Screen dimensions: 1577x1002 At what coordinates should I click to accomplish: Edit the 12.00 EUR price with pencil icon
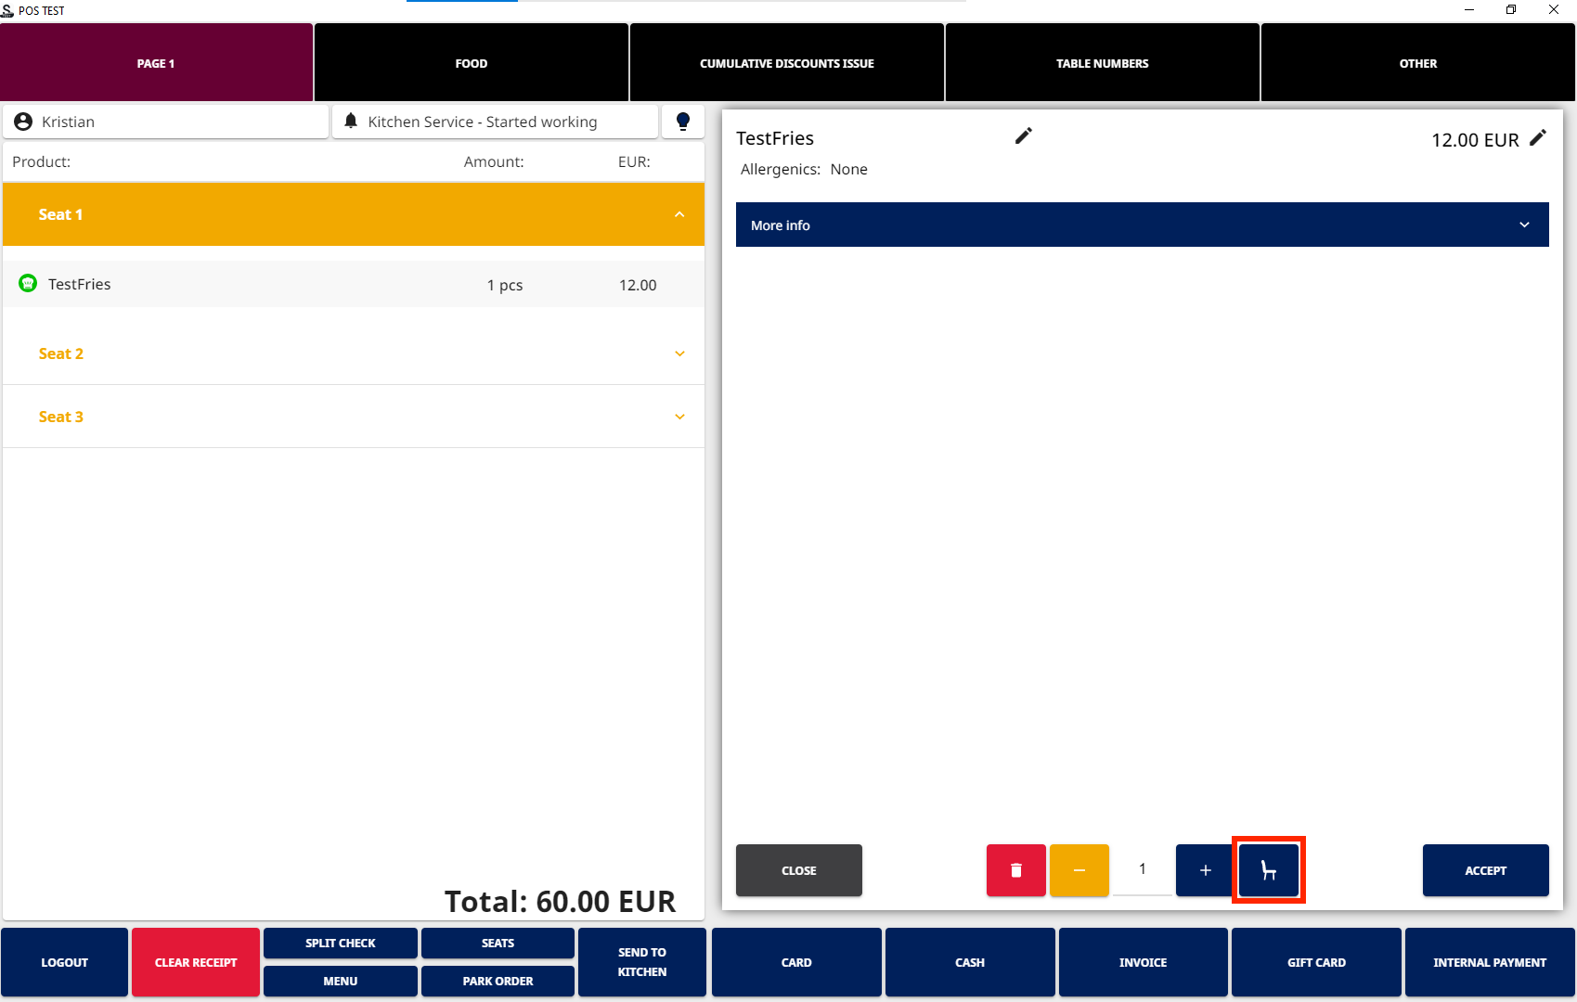tap(1538, 138)
